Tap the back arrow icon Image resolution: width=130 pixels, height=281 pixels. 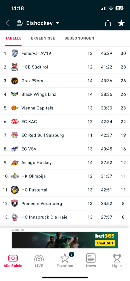pos(9,23)
